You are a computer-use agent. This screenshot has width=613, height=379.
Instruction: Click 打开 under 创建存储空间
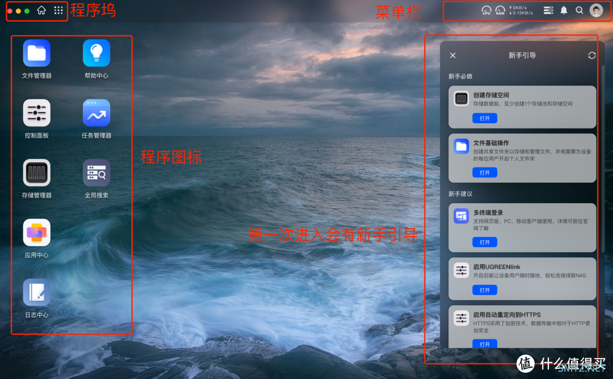pyautogui.click(x=485, y=119)
